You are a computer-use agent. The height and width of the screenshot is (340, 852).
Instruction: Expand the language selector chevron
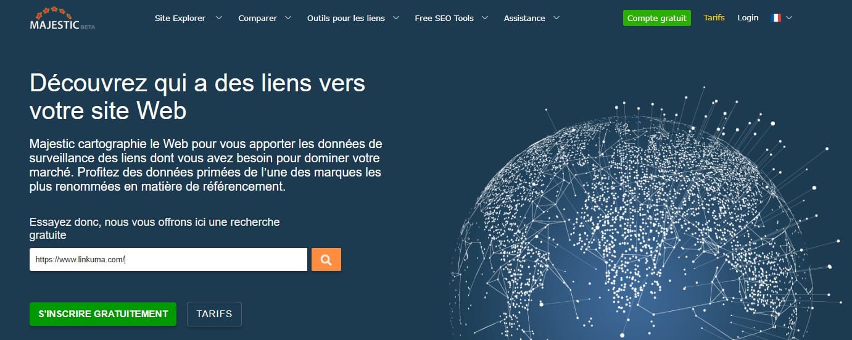pyautogui.click(x=789, y=18)
